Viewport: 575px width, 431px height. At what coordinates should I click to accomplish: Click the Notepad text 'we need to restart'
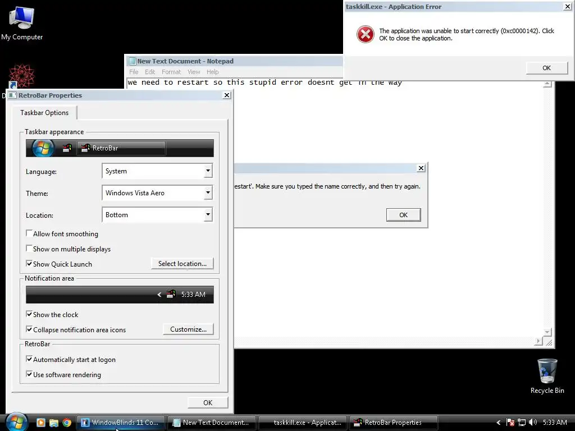168,82
